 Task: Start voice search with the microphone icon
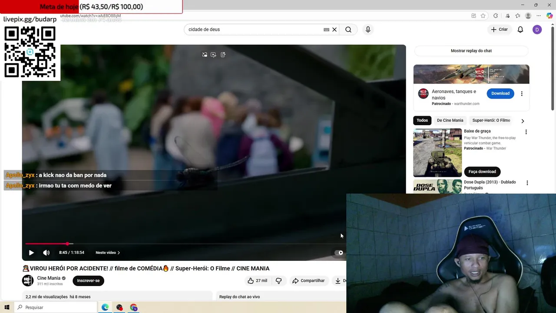coord(368,30)
